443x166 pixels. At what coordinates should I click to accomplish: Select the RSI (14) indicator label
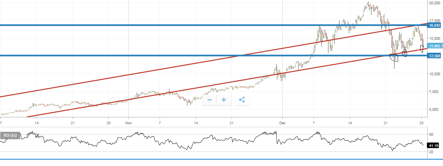[x=10, y=135]
